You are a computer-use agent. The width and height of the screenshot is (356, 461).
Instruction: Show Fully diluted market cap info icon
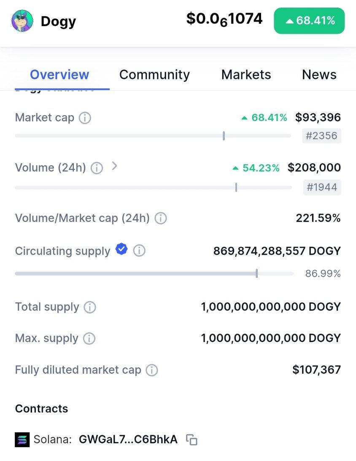coord(152,370)
